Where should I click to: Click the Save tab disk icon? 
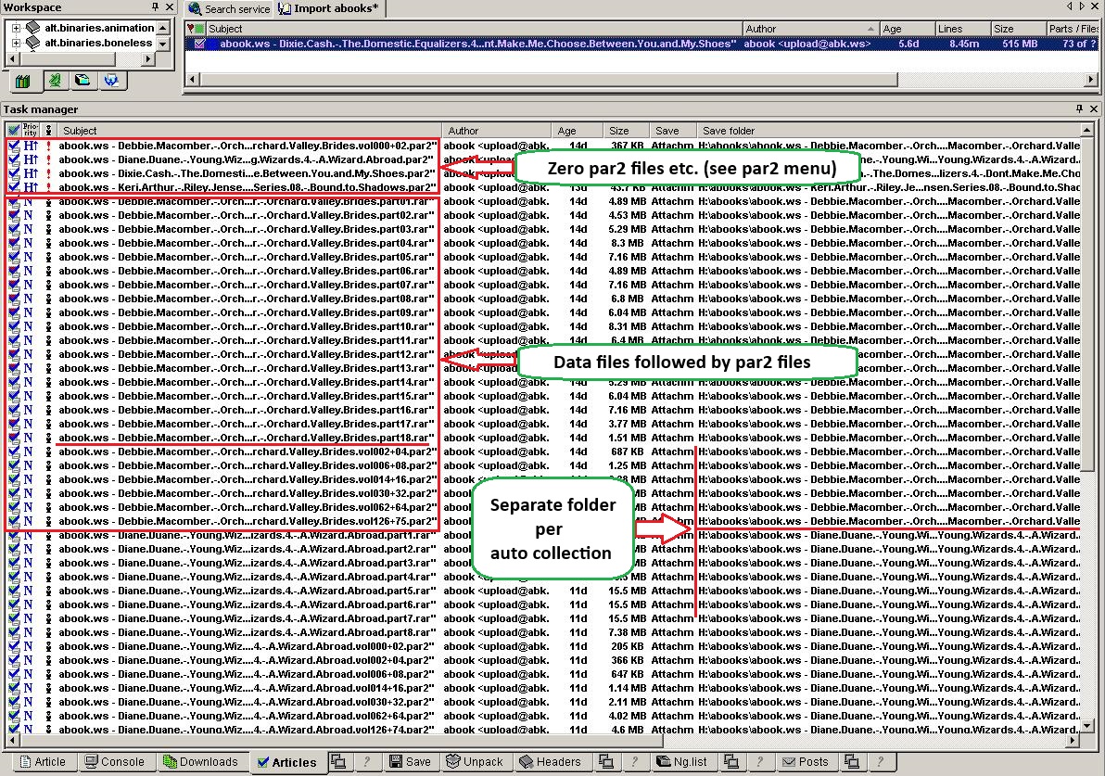pyautogui.click(x=396, y=762)
